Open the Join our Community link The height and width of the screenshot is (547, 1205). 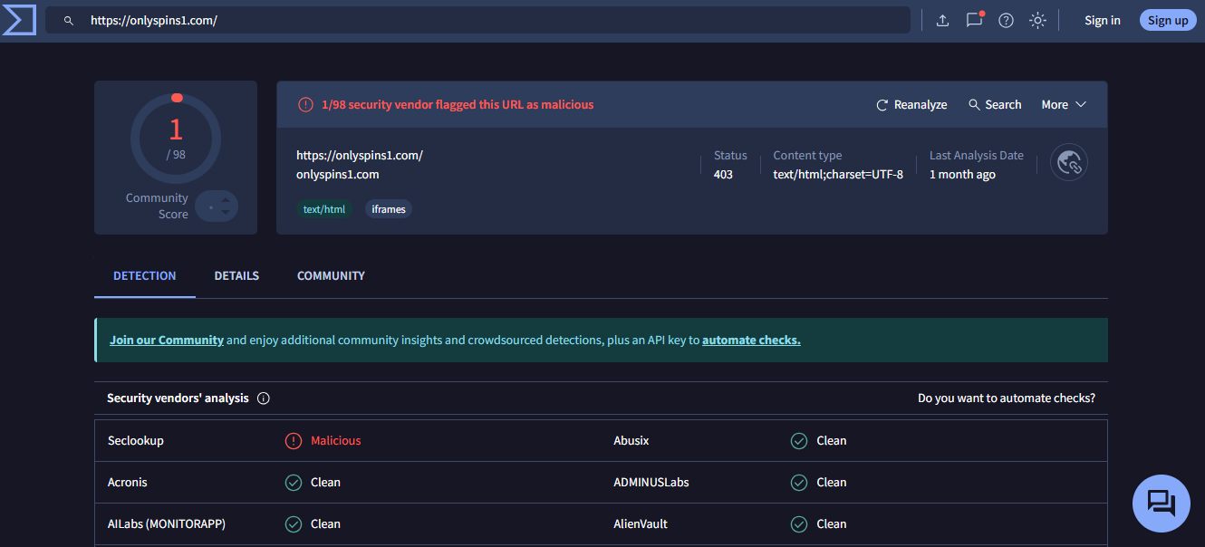pyautogui.click(x=167, y=341)
